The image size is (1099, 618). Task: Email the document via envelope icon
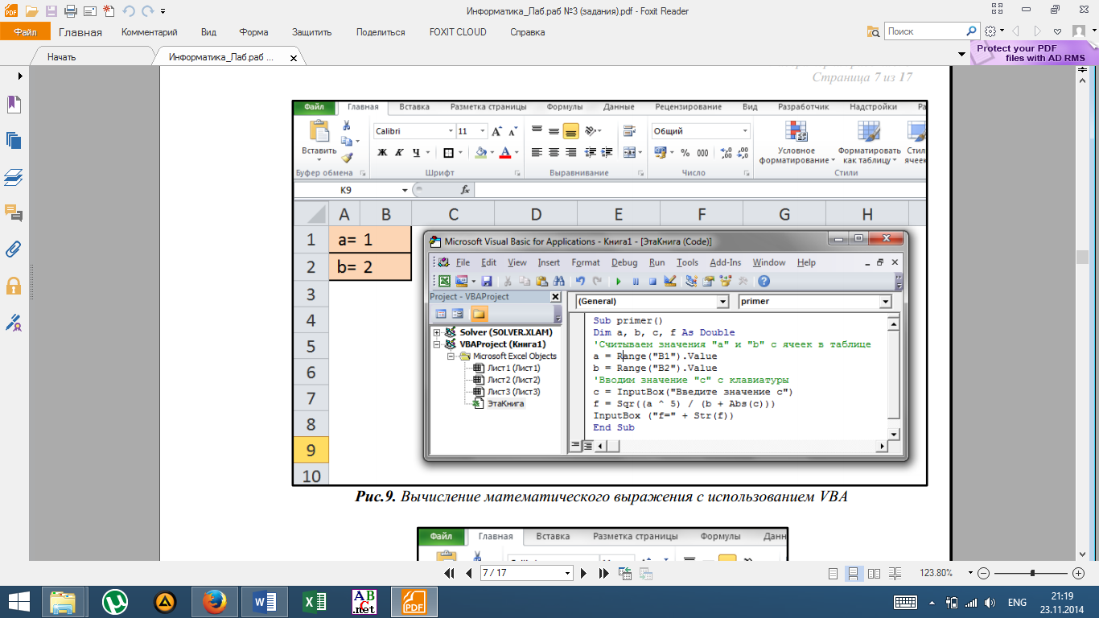click(89, 11)
